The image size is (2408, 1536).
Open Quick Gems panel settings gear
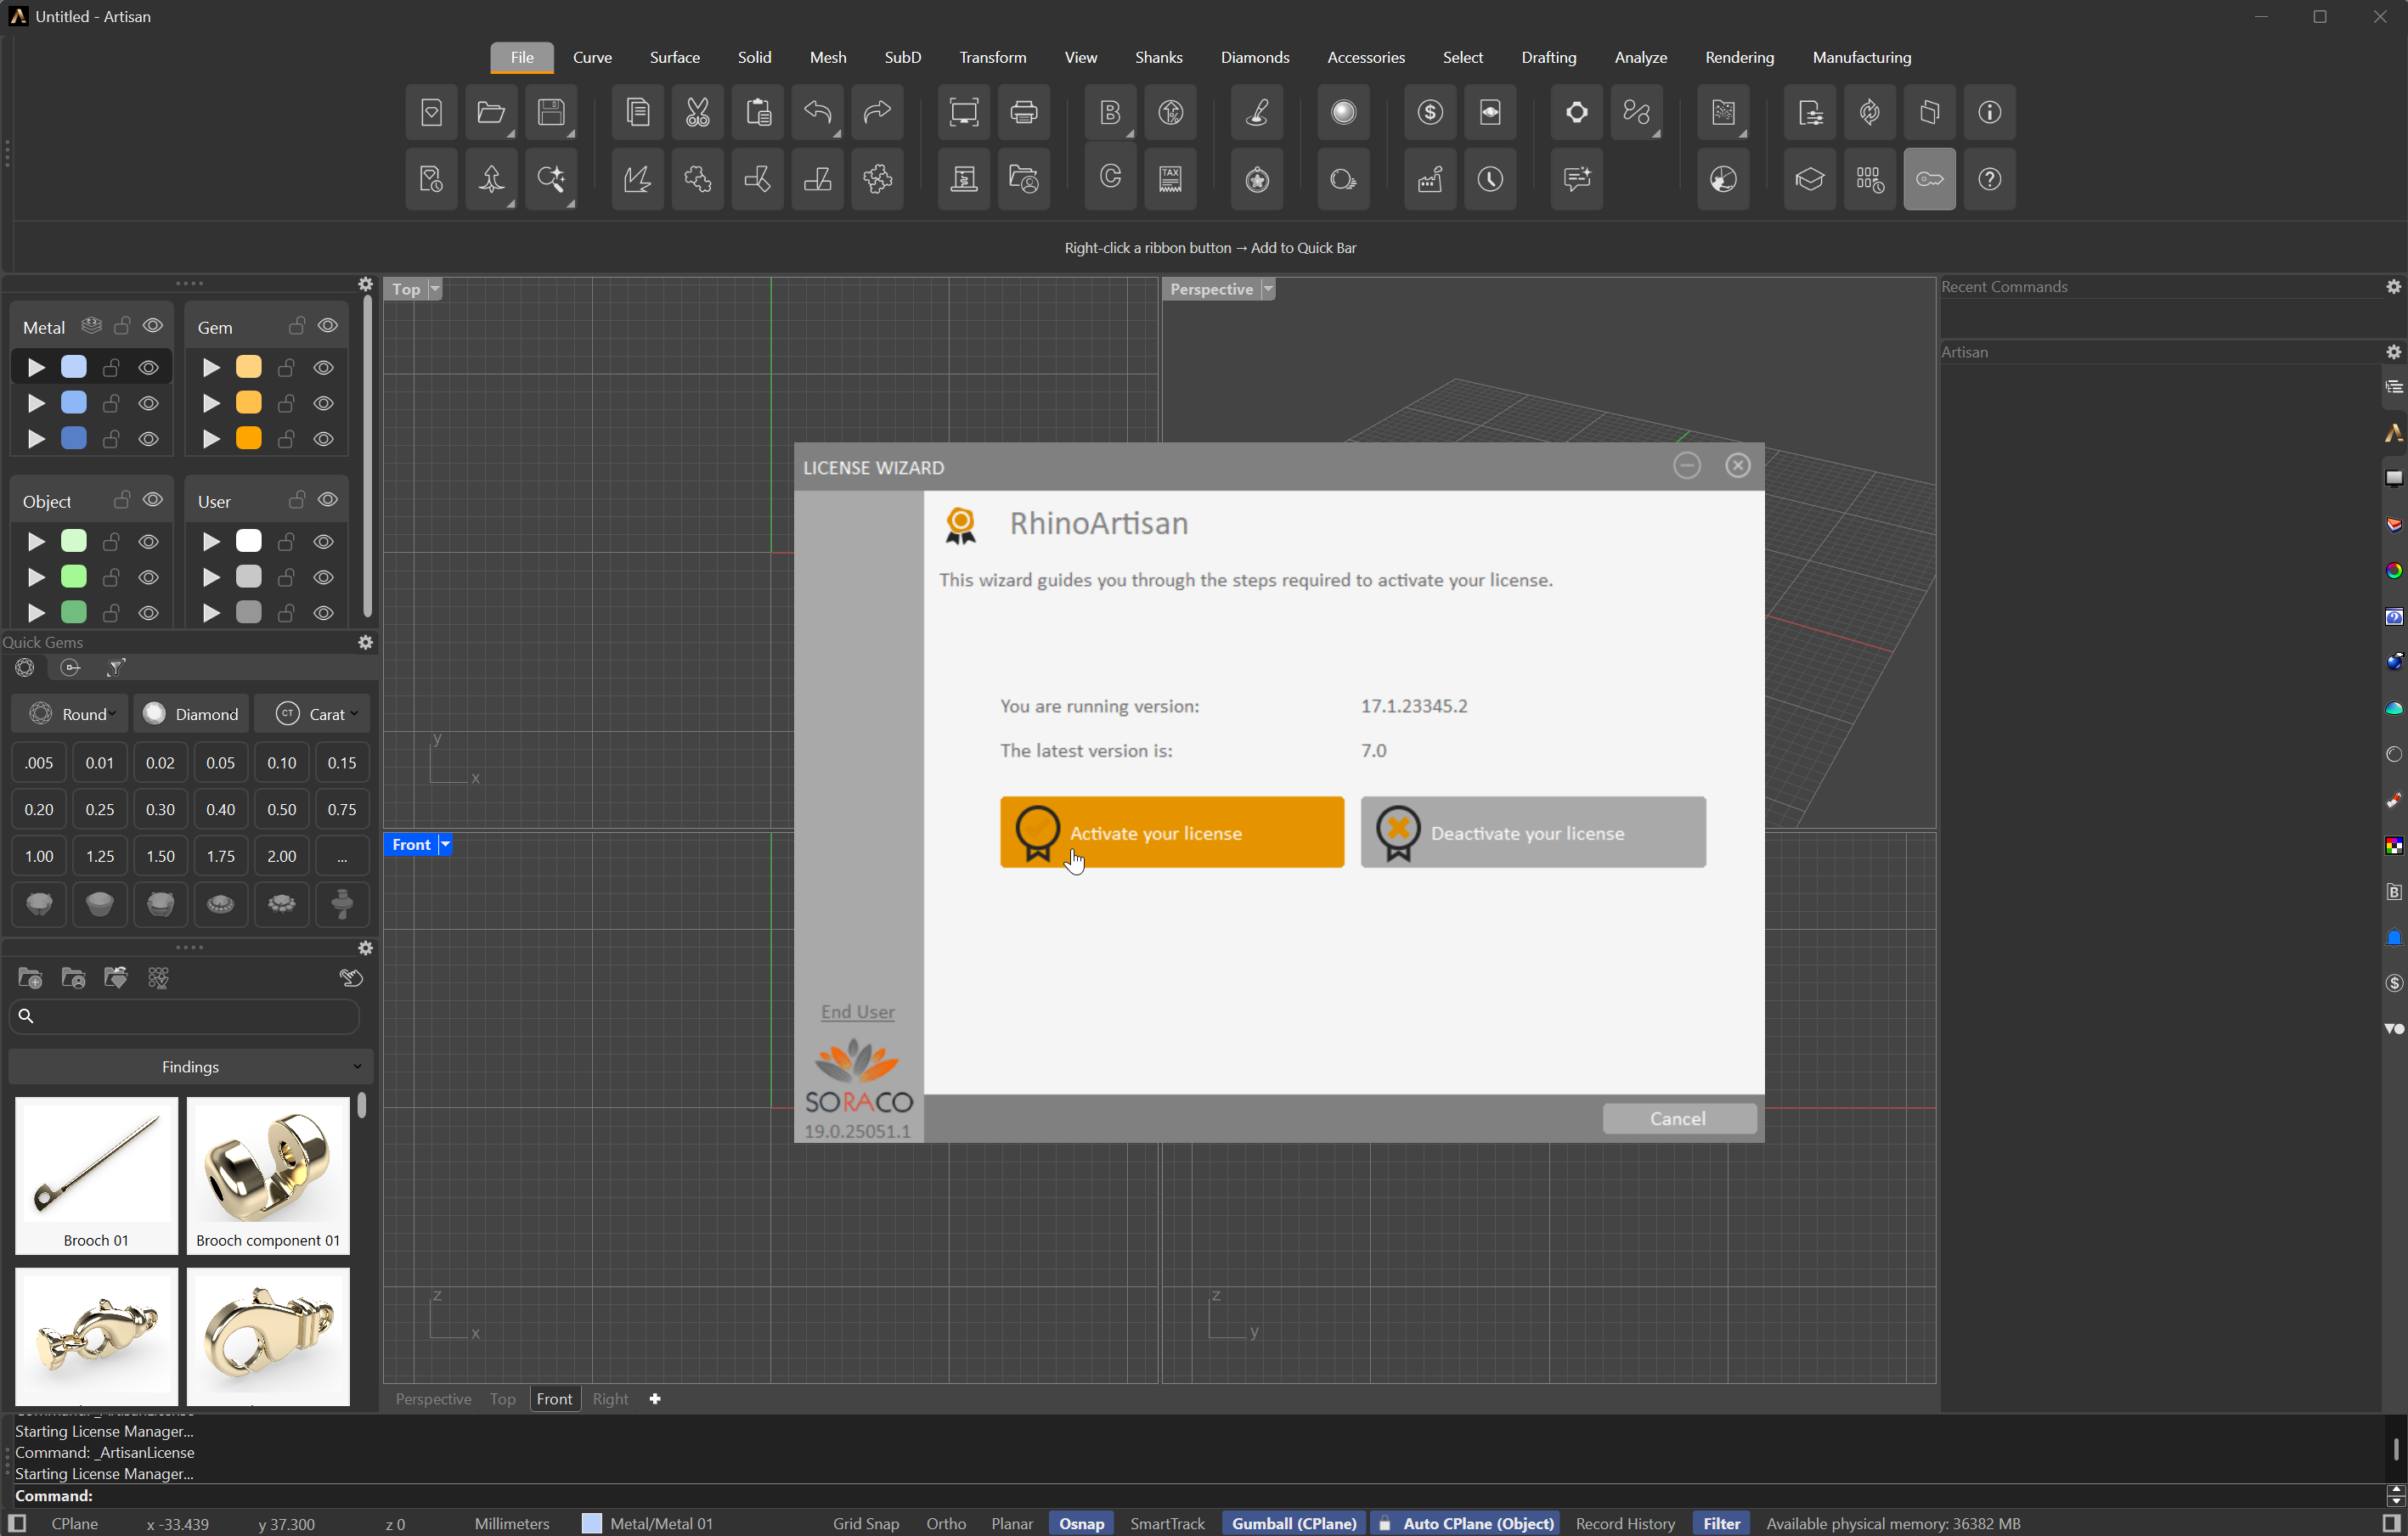coord(366,643)
